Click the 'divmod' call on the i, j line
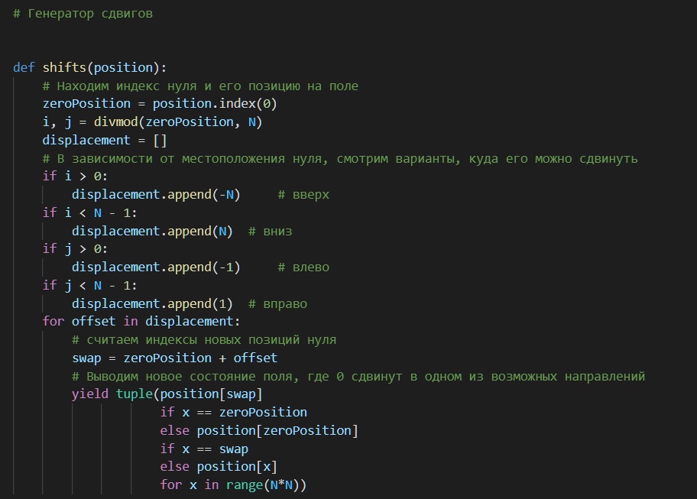The image size is (697, 499). 115,122
